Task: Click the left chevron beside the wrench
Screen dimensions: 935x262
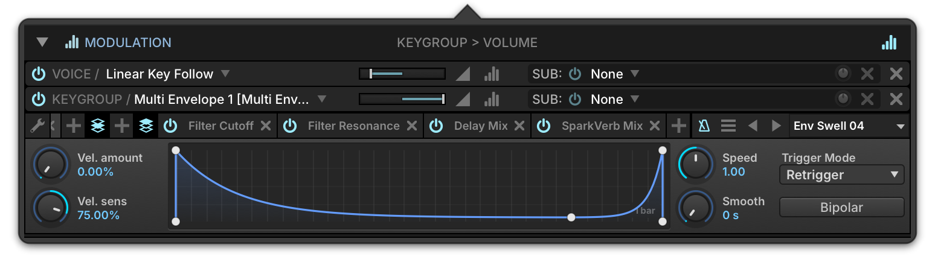Action: pyautogui.click(x=53, y=126)
